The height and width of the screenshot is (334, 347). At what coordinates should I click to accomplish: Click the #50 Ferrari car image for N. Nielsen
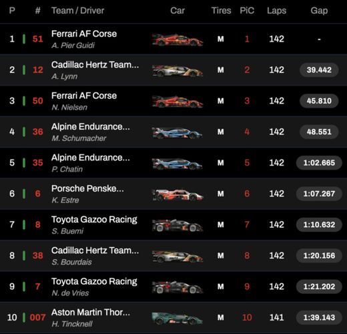tap(178, 102)
